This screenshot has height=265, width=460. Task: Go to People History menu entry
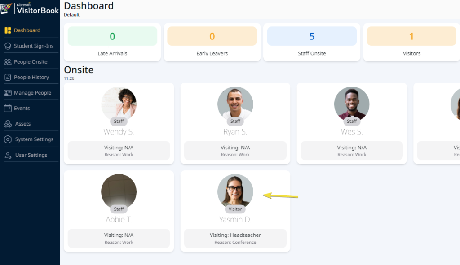pyautogui.click(x=31, y=77)
